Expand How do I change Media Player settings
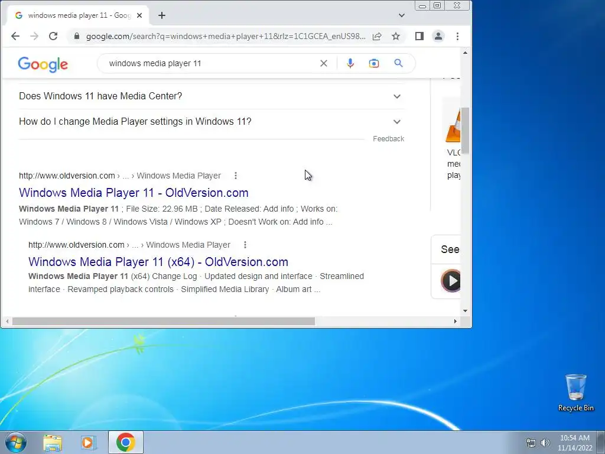The image size is (605, 454). click(x=210, y=122)
